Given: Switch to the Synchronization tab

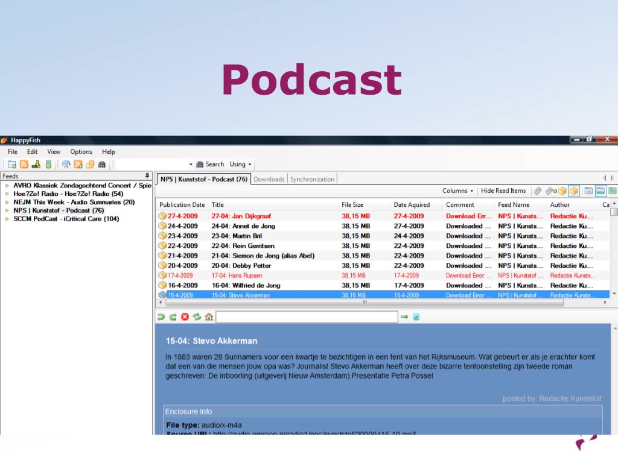Looking at the screenshot, I should [312, 179].
